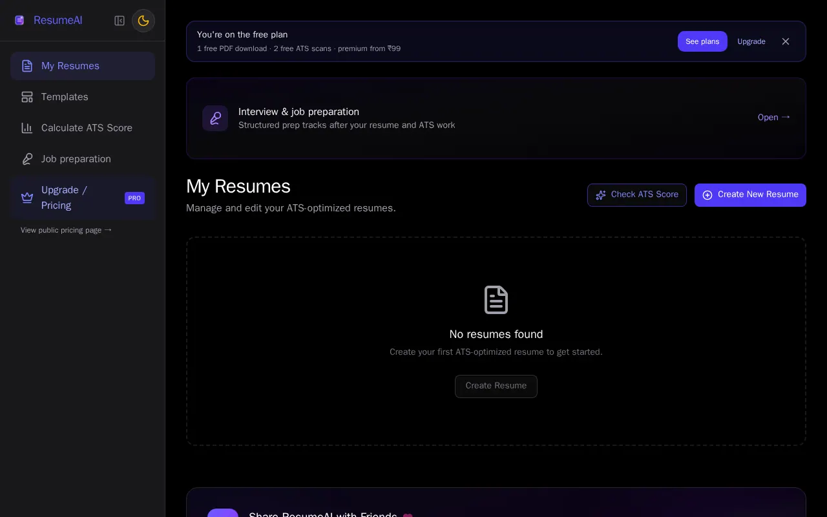Click the empty-state document icon
827x517 pixels.
tap(496, 300)
